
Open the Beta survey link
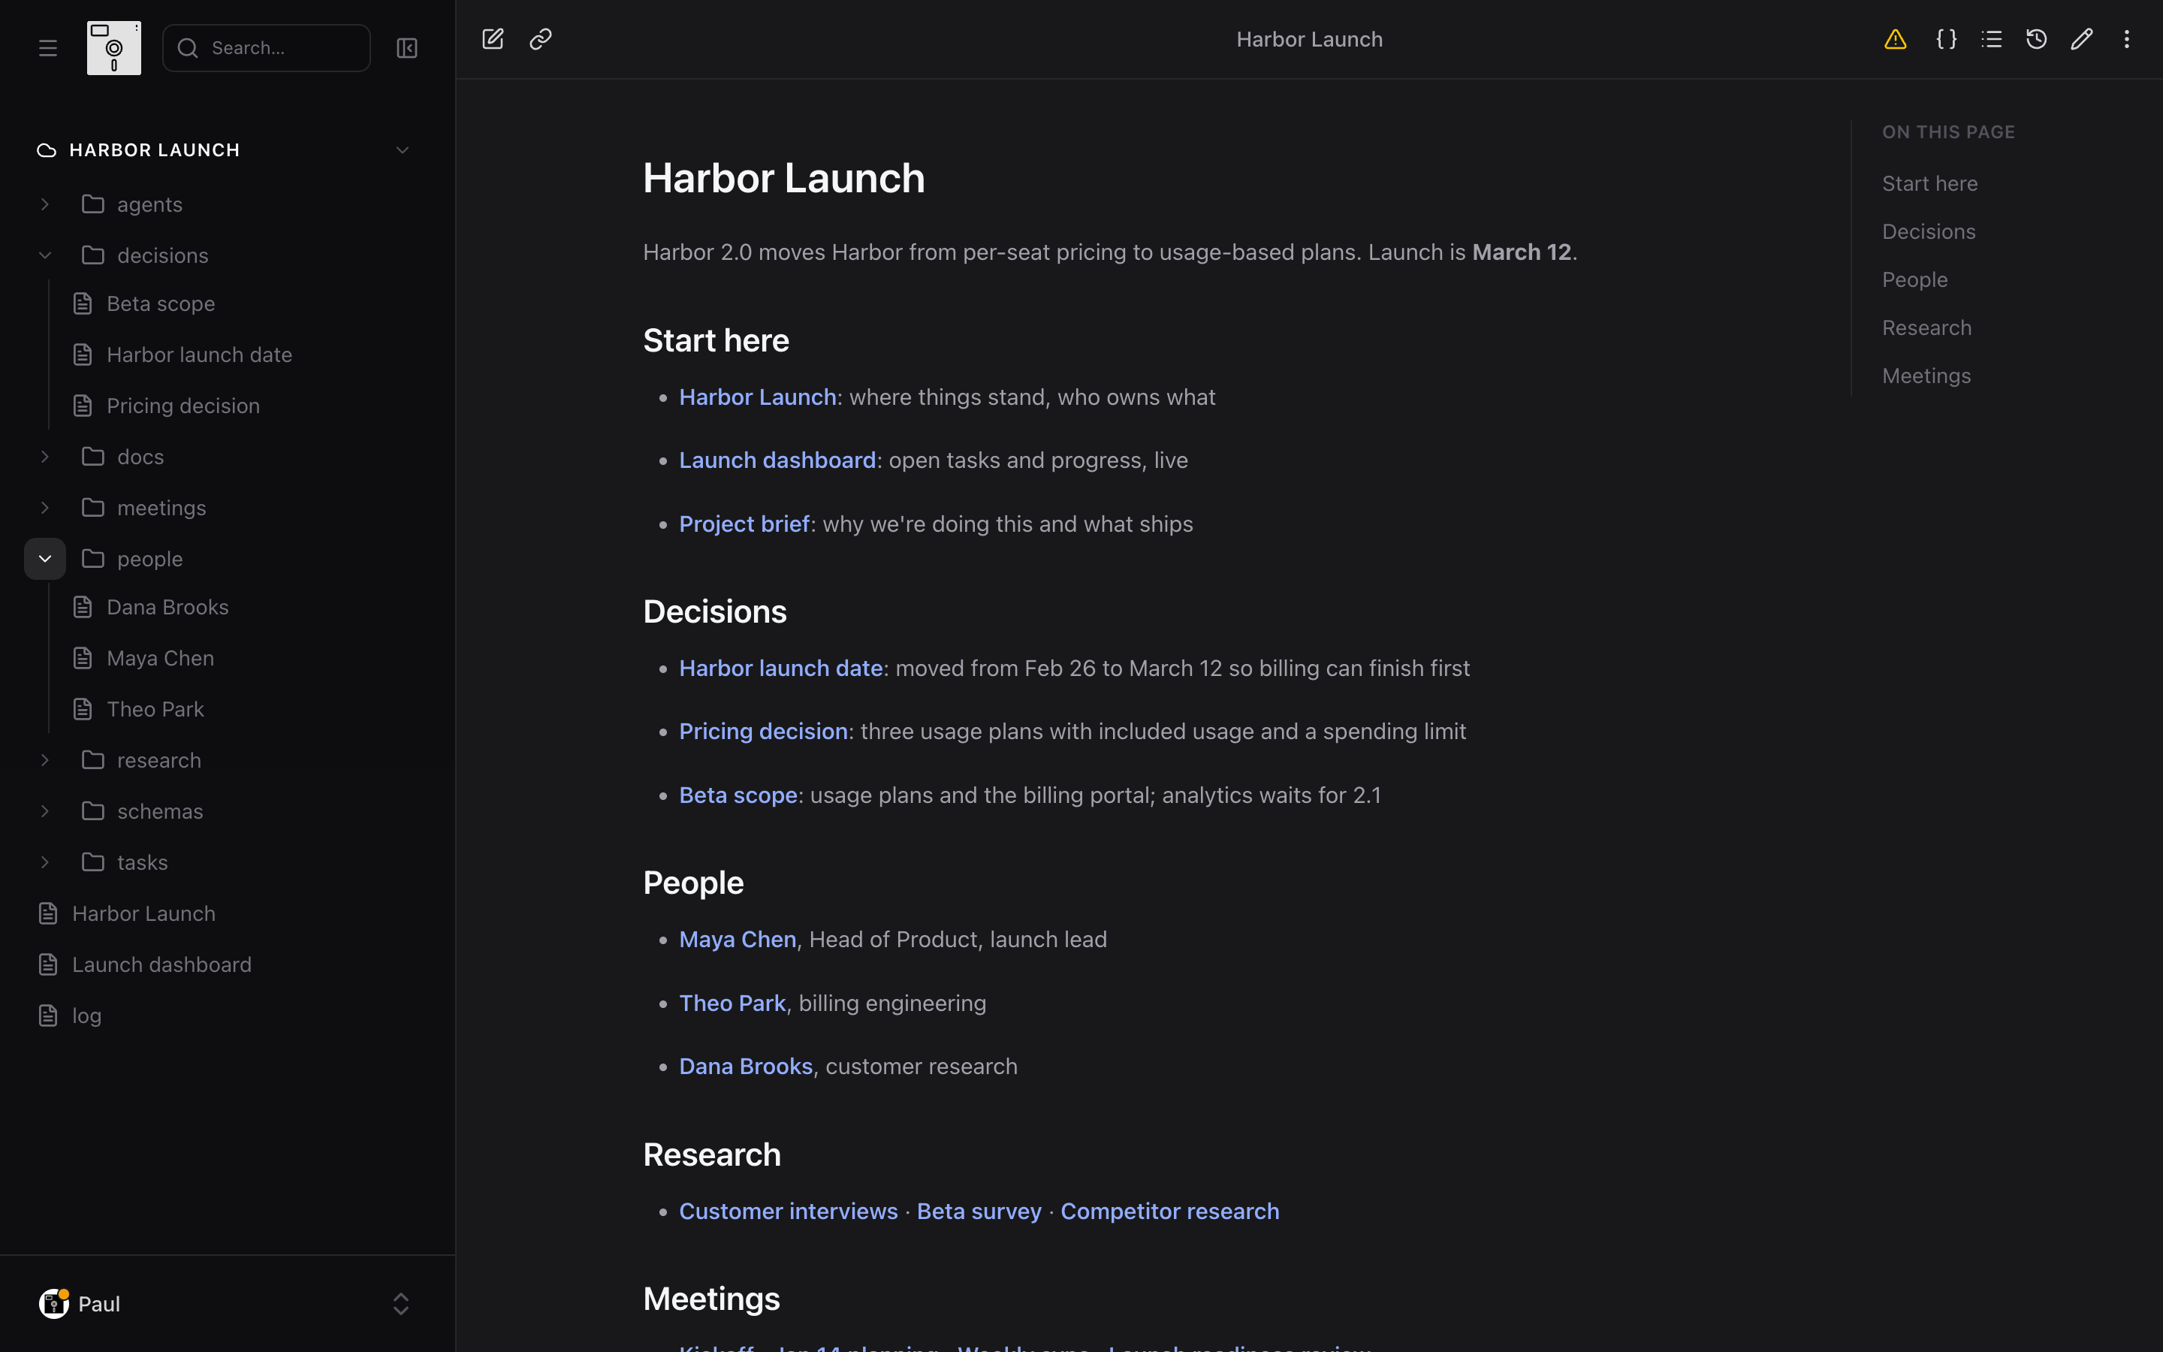(979, 1212)
